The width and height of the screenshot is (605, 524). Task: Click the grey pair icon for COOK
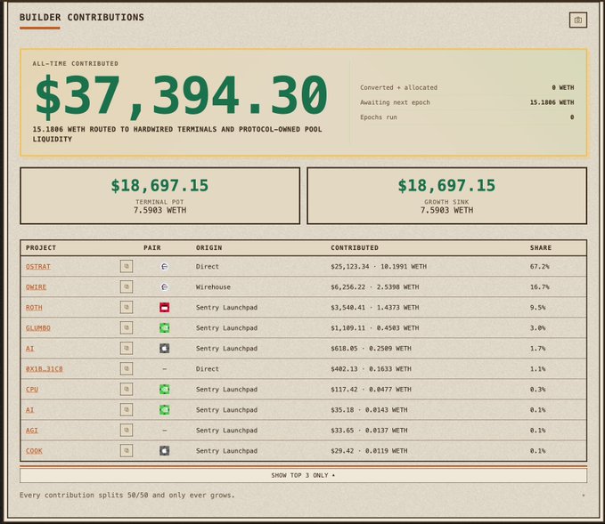coord(164,450)
